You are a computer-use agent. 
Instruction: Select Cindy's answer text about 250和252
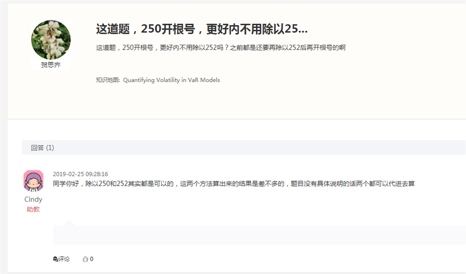(x=234, y=184)
